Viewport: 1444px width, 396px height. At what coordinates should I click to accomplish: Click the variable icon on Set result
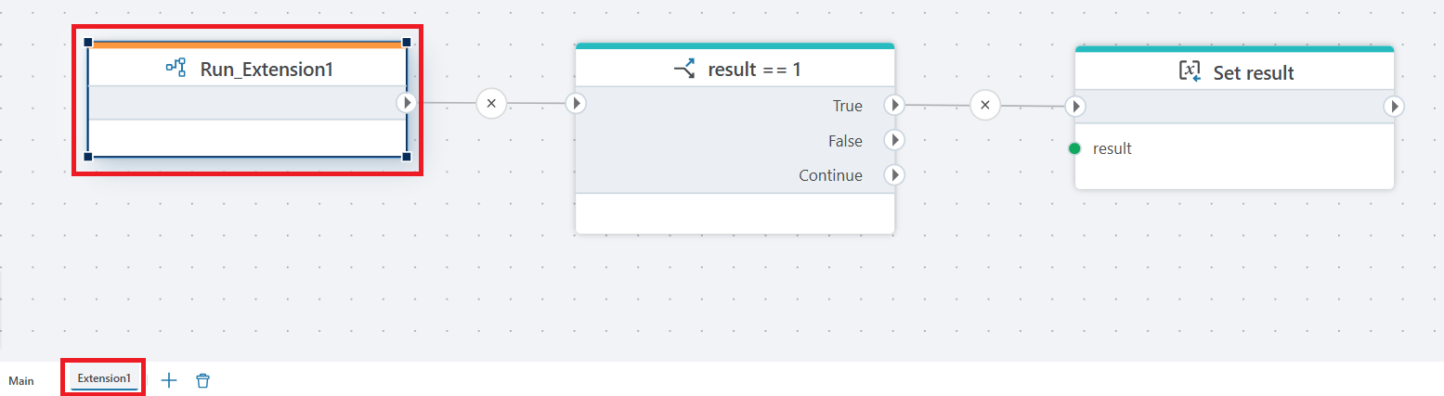click(x=1190, y=71)
